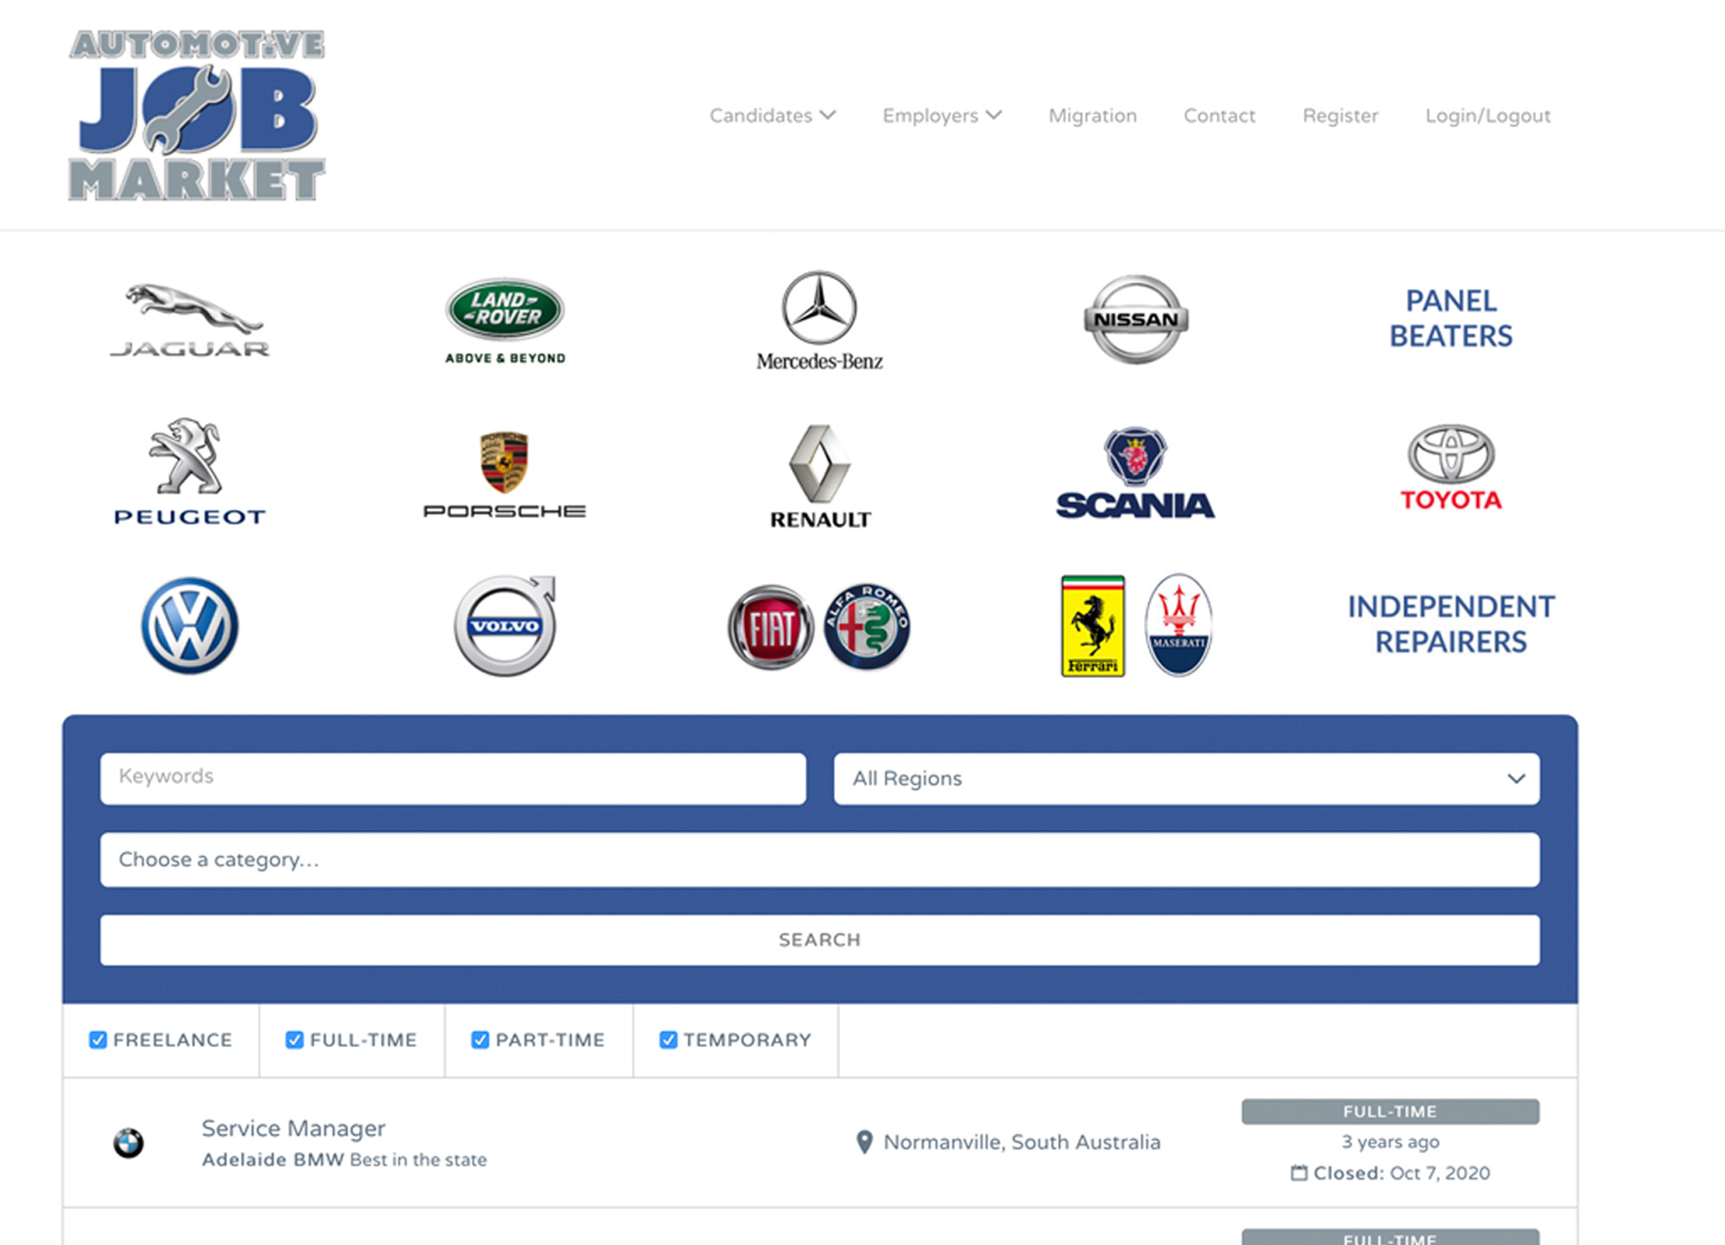Toggle the Full-Time filter checkbox

point(295,1039)
